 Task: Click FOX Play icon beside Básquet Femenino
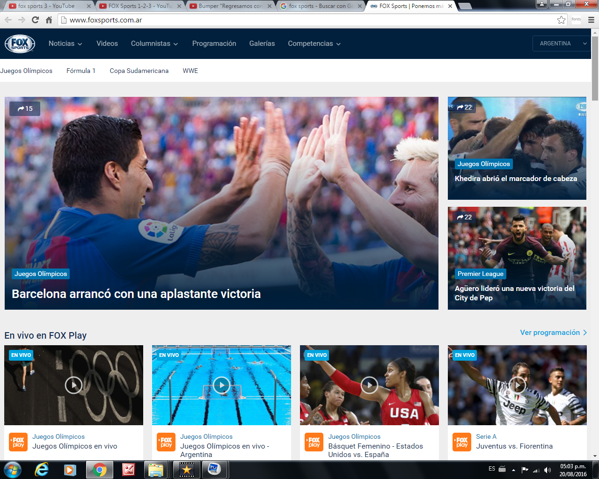(314, 442)
